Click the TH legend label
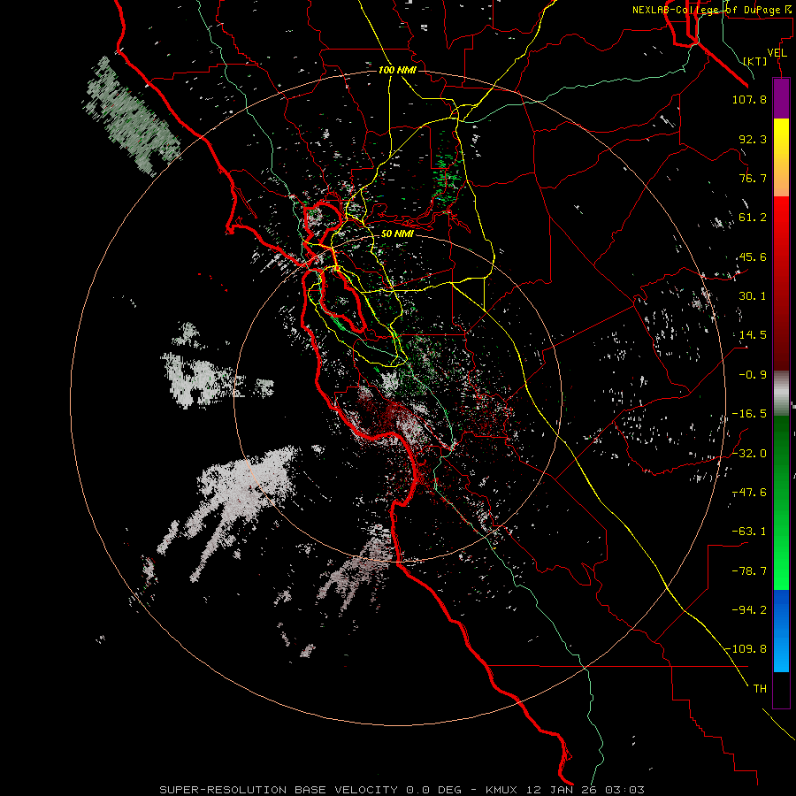This screenshot has height=796, width=796. tap(760, 689)
